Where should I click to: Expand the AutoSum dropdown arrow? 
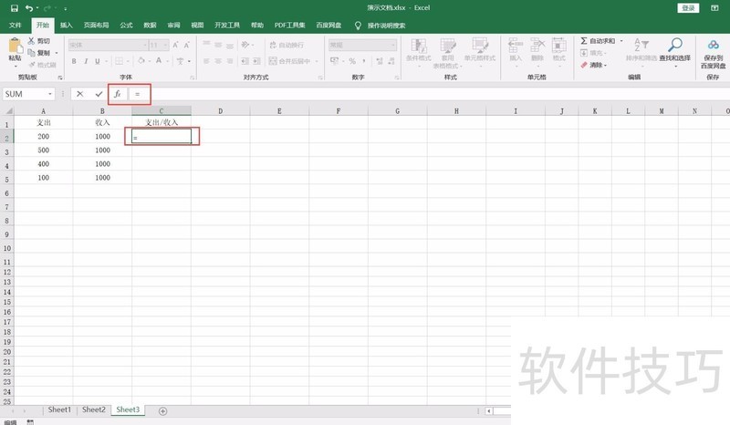pos(621,41)
